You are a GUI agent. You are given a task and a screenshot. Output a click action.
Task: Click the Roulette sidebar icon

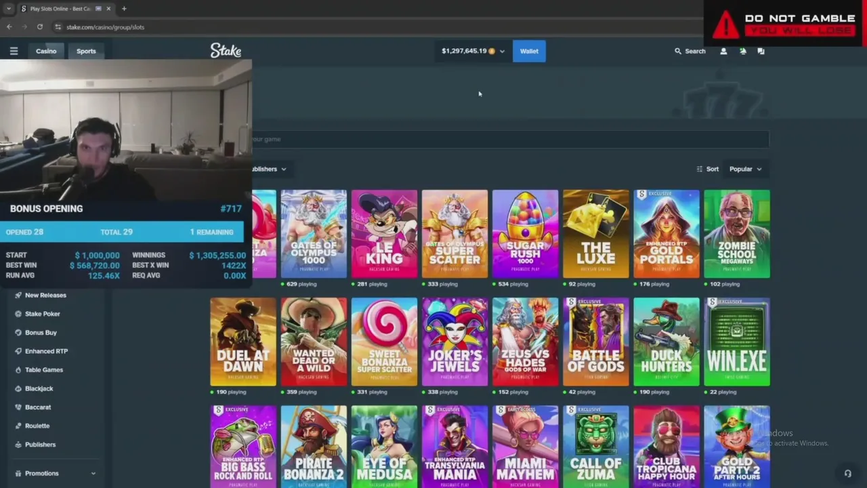tap(18, 426)
